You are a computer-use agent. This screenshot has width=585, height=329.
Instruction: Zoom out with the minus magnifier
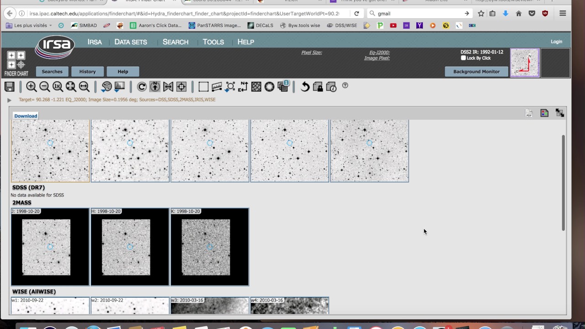tap(44, 86)
